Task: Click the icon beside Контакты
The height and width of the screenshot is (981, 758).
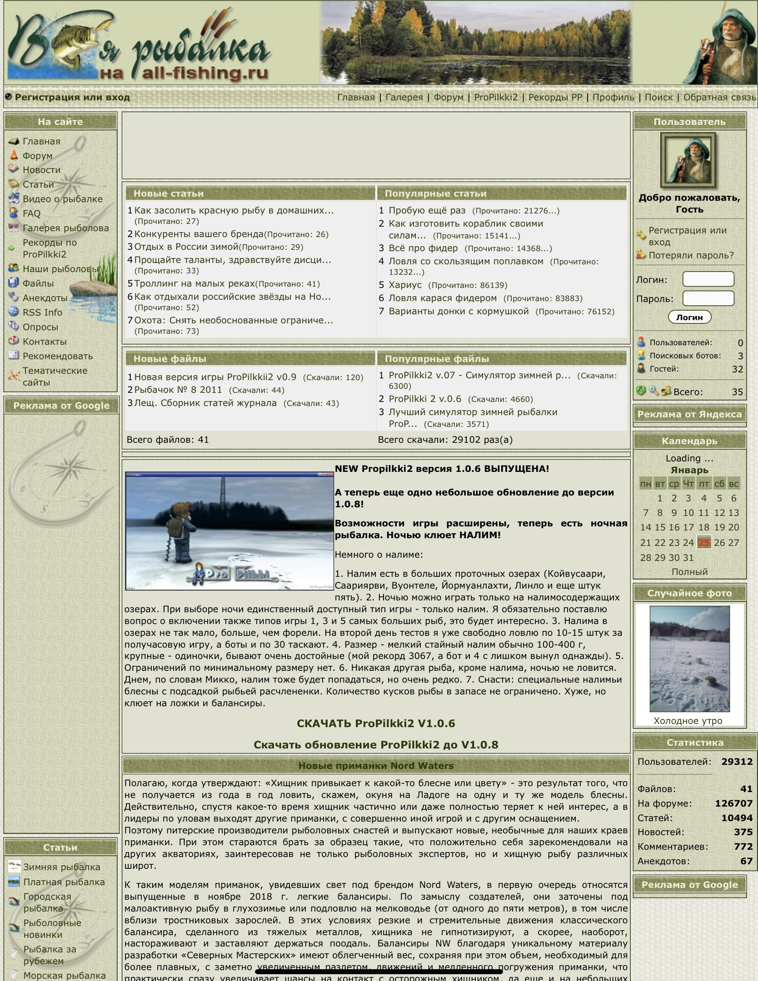Action: click(14, 341)
